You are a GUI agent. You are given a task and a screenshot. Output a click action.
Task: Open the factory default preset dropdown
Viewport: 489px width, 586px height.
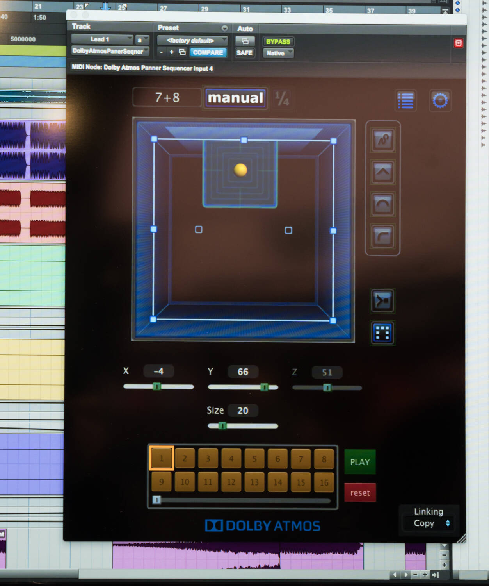[x=192, y=41]
